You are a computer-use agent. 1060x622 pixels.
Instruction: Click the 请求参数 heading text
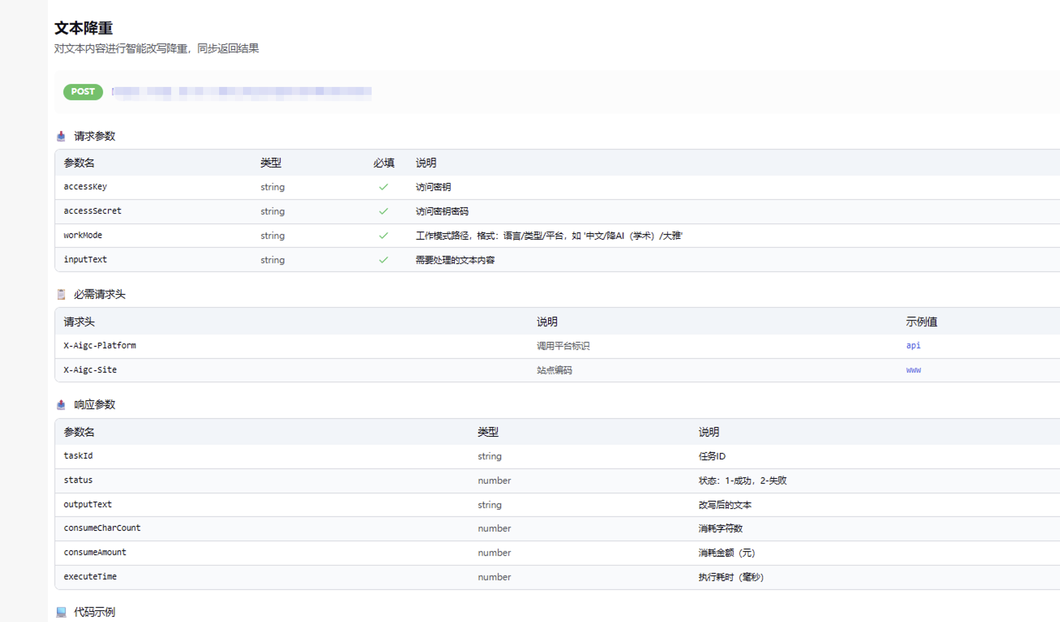[x=94, y=136]
